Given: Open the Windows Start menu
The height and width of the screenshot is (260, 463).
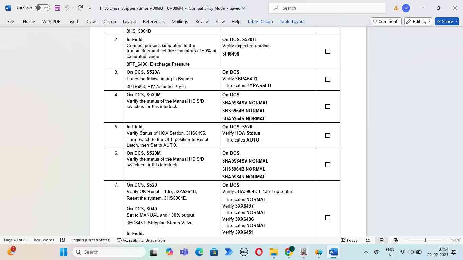Looking at the screenshot, I should [x=63, y=252].
